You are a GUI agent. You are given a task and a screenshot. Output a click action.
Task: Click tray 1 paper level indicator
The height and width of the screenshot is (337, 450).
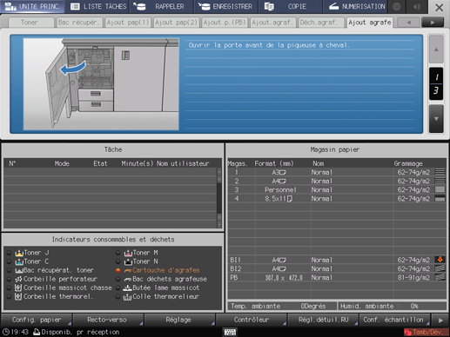(440, 172)
